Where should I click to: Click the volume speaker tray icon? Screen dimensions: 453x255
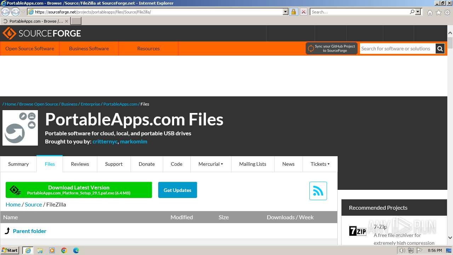402,250
